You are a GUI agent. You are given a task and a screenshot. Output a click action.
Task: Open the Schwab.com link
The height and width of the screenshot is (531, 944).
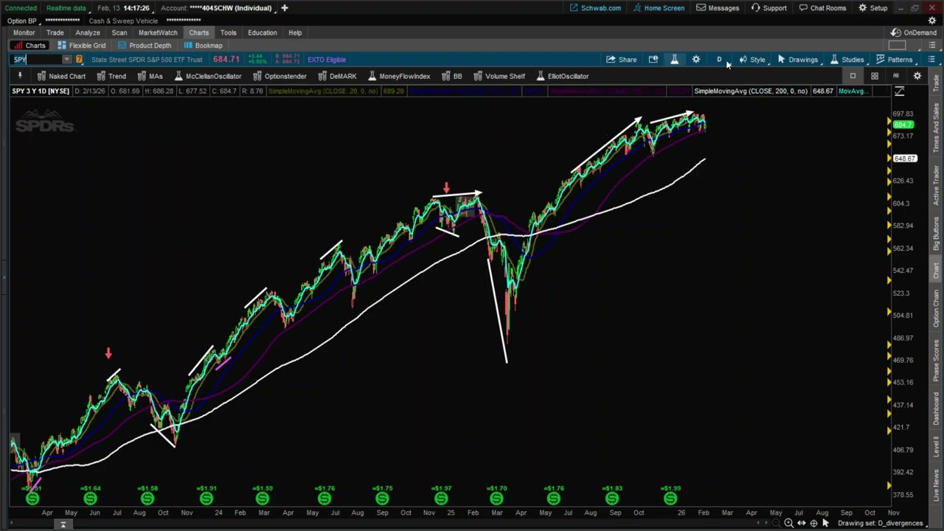594,8
